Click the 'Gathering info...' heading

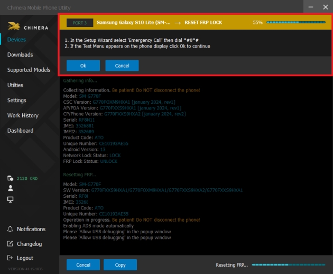[x=80, y=80]
